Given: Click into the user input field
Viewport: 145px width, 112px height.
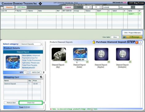Looking at the screenshot, I should click(x=125, y=7).
